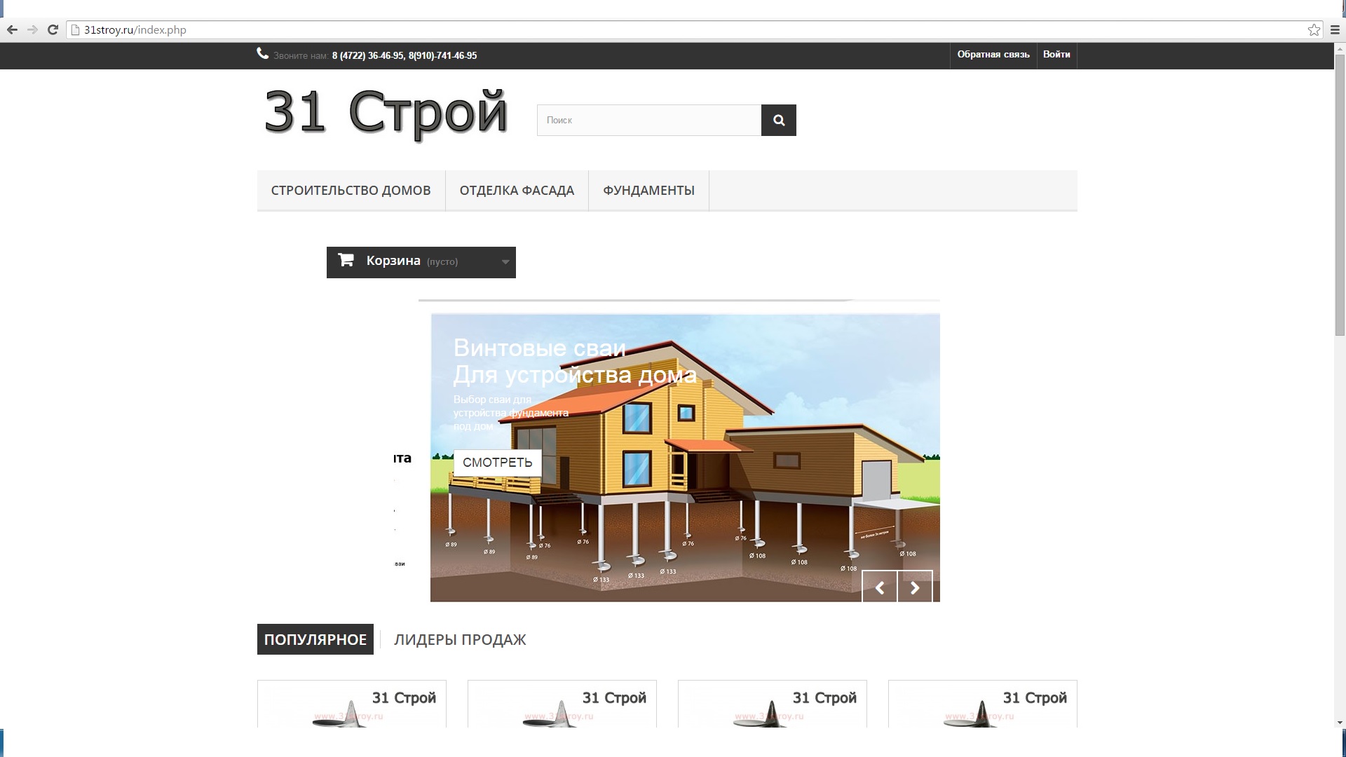Open Строительство домов menu
This screenshot has height=757, width=1346.
(351, 191)
